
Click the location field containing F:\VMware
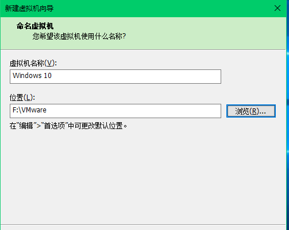[115, 111]
